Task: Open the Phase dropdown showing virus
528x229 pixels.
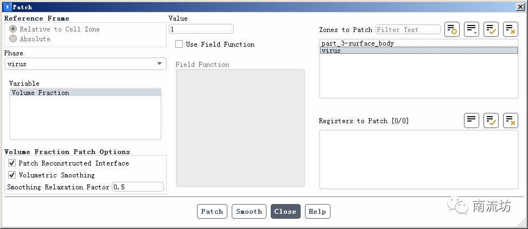Action: 85,64
